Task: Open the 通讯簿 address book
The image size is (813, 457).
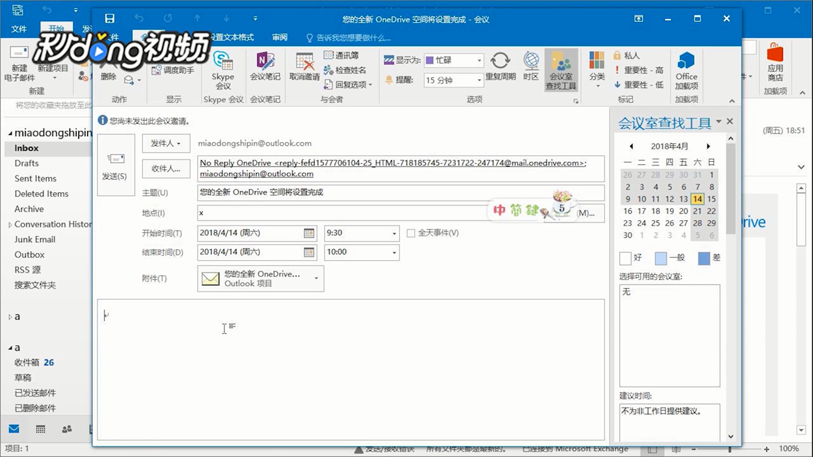Action: click(341, 55)
